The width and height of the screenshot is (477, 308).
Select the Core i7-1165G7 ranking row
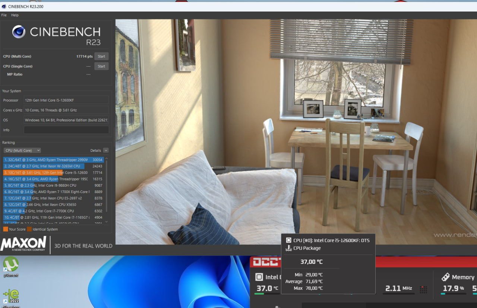(53, 217)
